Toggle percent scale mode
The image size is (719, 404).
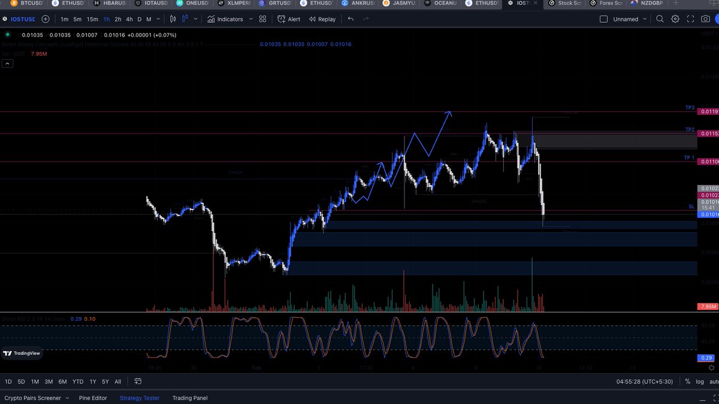point(687,381)
